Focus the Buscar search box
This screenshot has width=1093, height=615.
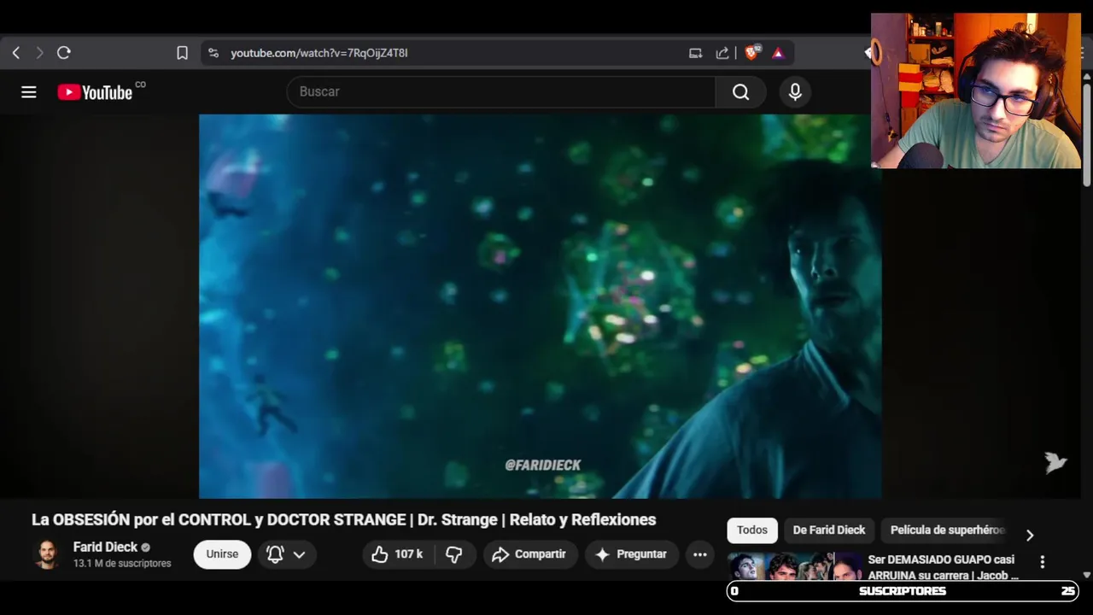pyautogui.click(x=501, y=91)
